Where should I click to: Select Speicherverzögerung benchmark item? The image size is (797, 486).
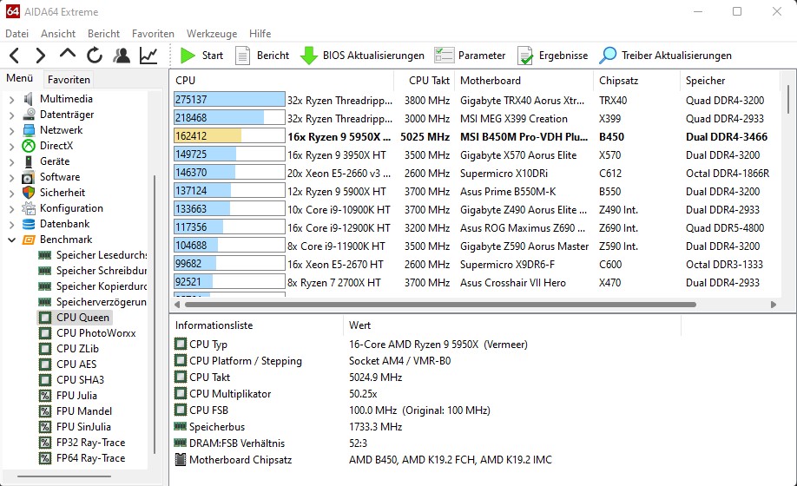coord(102,302)
